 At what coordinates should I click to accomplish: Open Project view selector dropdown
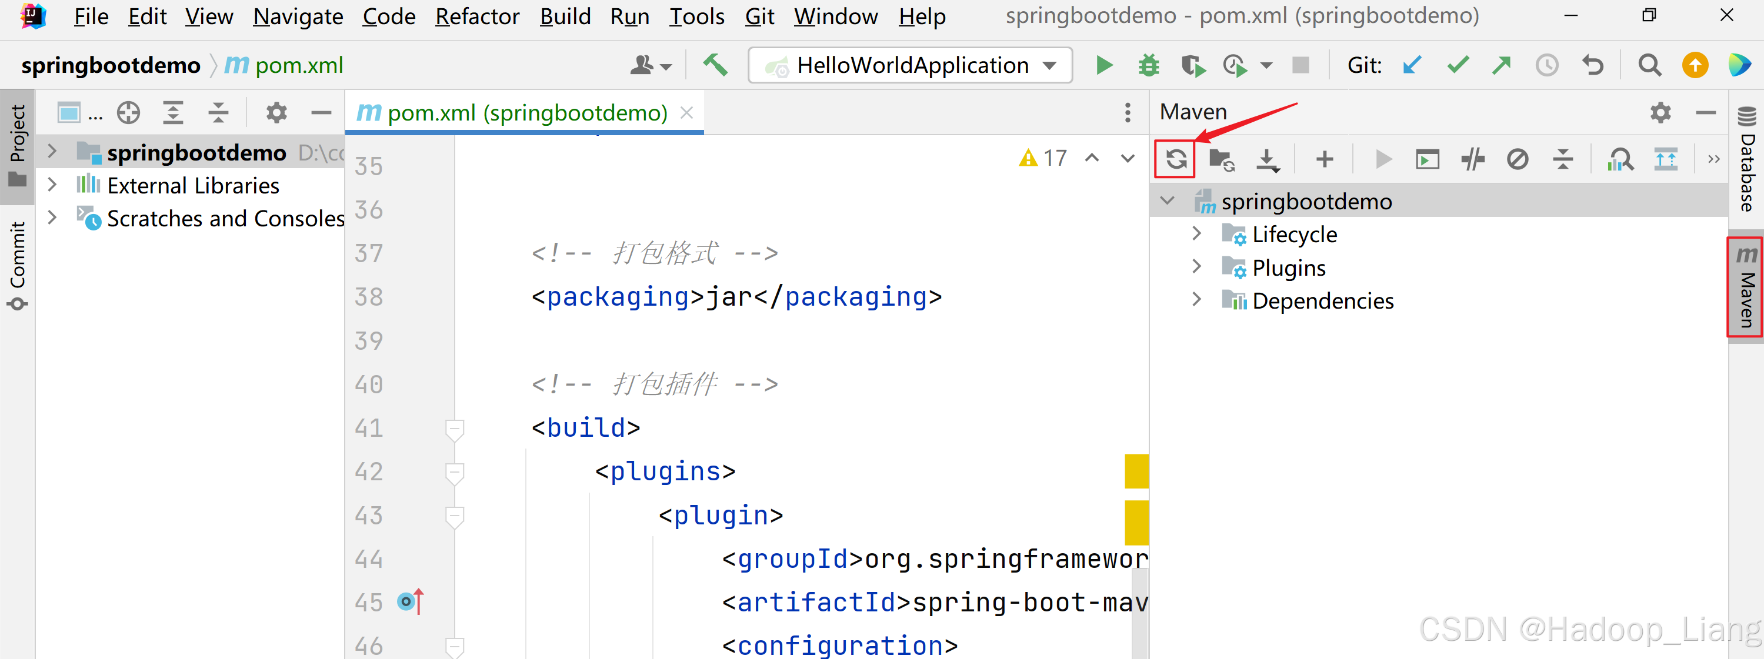[79, 112]
